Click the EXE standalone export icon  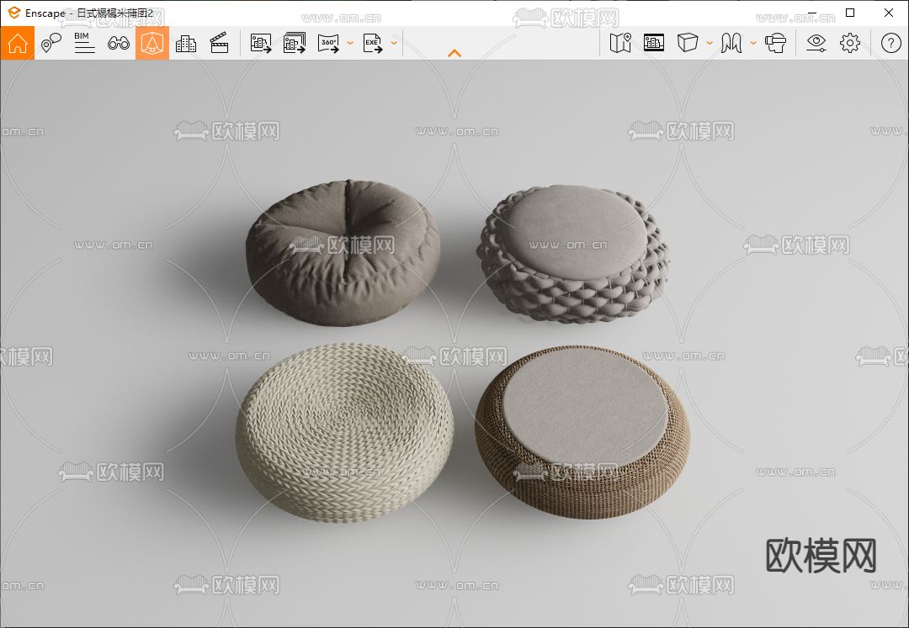(373, 43)
